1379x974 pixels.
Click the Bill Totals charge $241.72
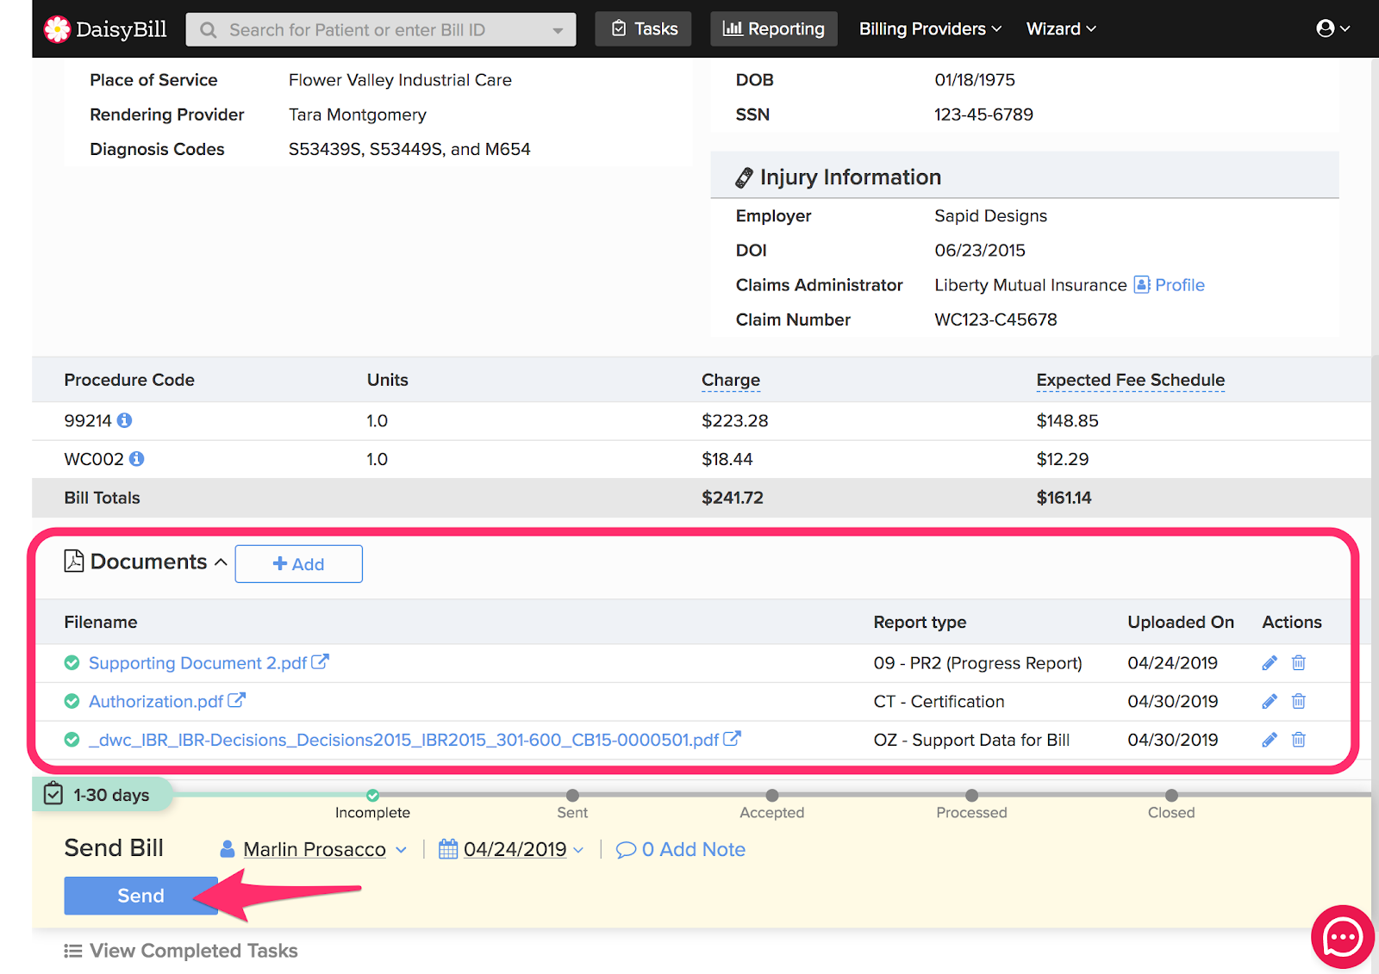733,498
